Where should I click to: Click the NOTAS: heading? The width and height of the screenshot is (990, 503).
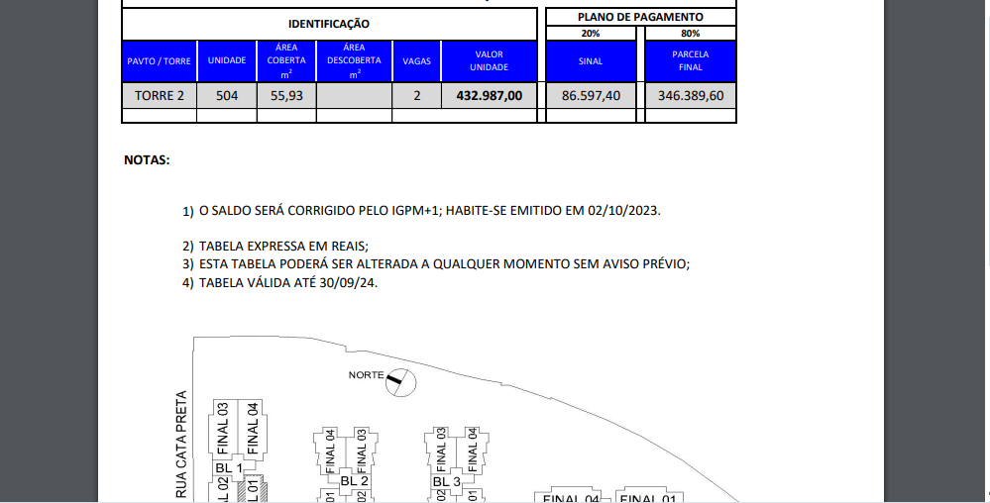[147, 160]
